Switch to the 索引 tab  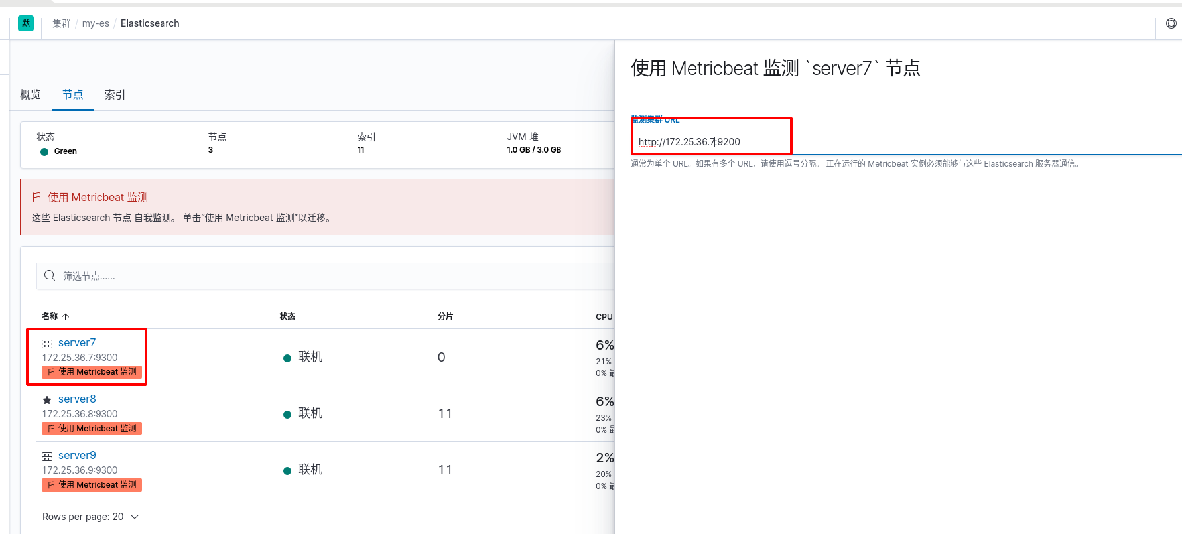click(x=115, y=94)
